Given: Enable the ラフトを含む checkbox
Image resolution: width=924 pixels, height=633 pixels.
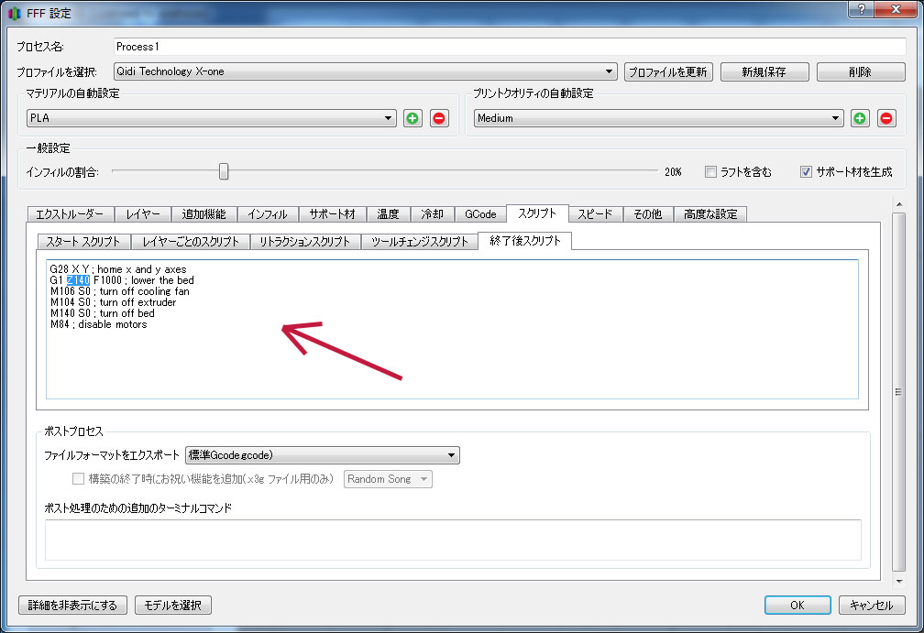Looking at the screenshot, I should 710,171.
